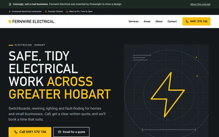Click 'Concept, not a real business.' banner text
Screen dimensions: 219x137
[x=31, y=4]
